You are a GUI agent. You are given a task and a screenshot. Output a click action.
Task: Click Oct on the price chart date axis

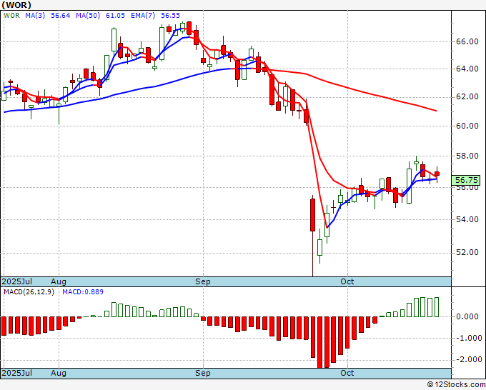click(x=347, y=282)
